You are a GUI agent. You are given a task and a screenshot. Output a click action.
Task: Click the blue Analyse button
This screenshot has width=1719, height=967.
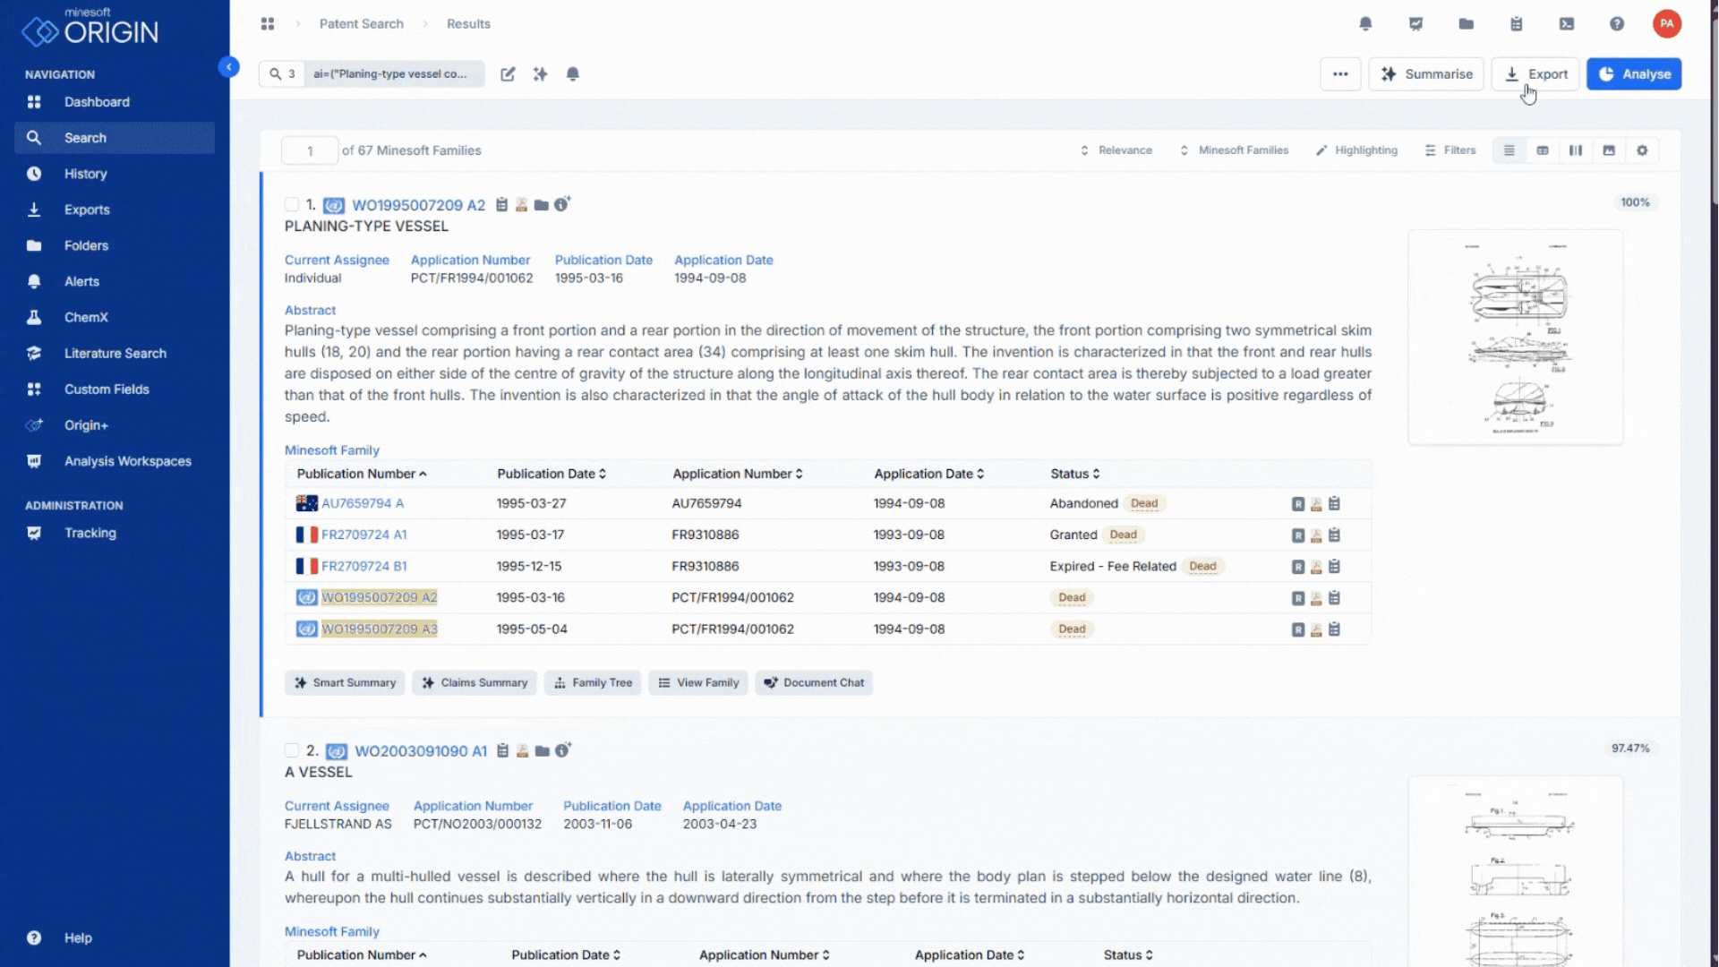pos(1634,74)
